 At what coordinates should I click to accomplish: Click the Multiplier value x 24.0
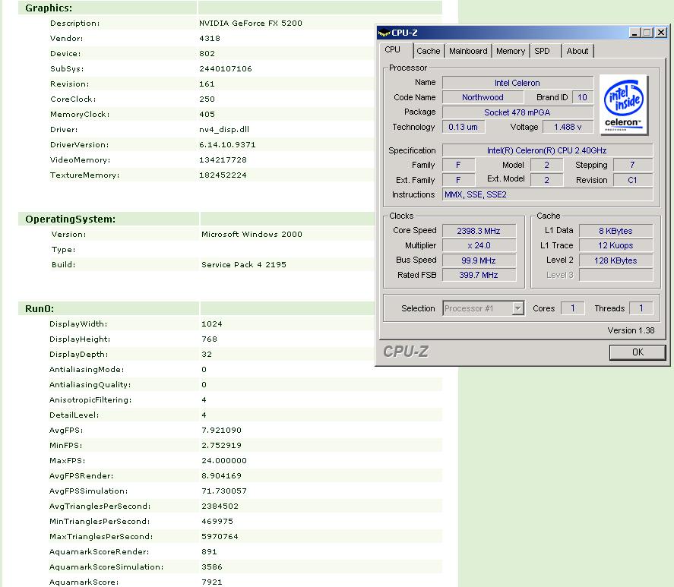click(x=479, y=245)
